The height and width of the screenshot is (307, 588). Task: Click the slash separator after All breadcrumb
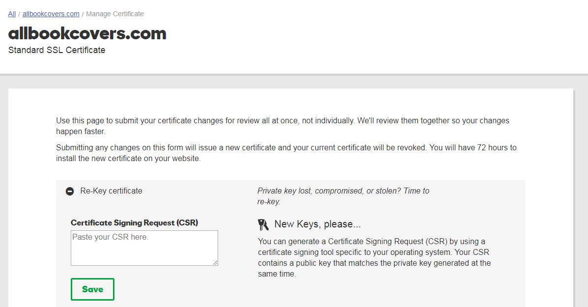(19, 14)
